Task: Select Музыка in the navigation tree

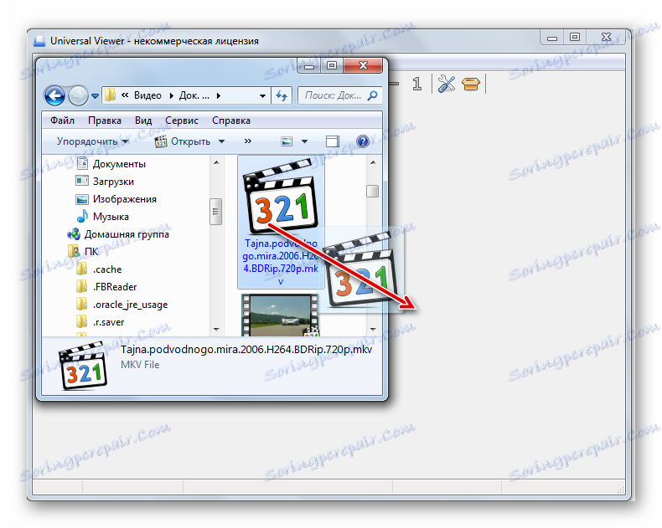Action: coord(111,217)
